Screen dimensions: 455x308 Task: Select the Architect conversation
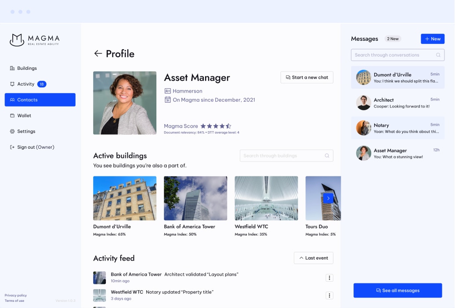397,103
